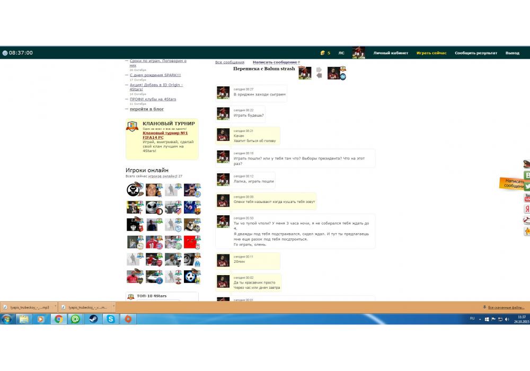Screen dimensions: 530x371
Task: Open Steam from taskbar
Action: point(94,319)
